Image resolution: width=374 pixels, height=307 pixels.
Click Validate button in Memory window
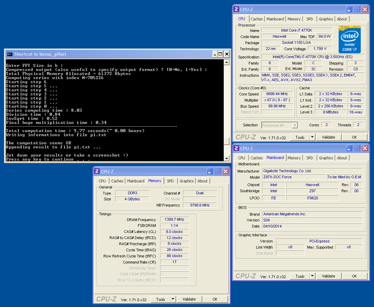coord(189,299)
